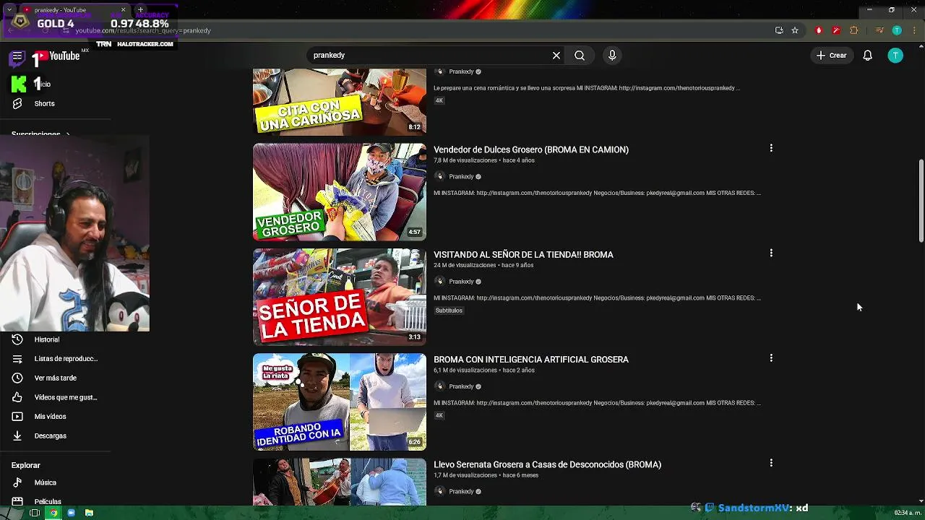Open options for VISITANDO AL SEÑOR DE LA TIENDA video
Screen dimensions: 925x520
point(771,253)
